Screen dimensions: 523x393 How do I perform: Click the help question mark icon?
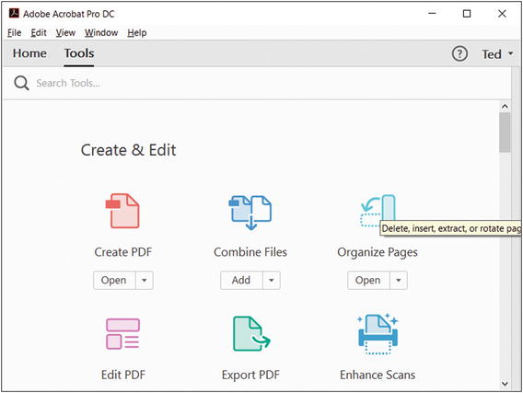click(x=459, y=53)
